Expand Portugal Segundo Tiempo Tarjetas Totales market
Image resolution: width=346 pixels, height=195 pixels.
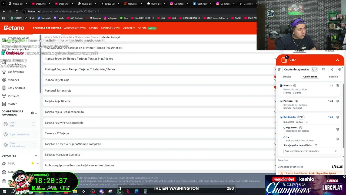pos(275,69)
